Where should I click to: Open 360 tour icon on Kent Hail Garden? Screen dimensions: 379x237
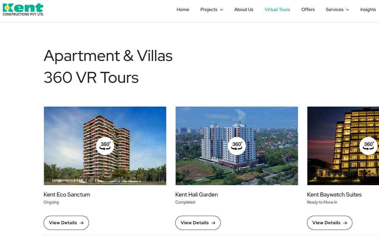(237, 146)
